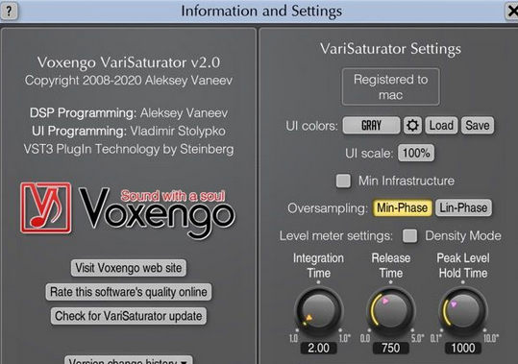The width and height of the screenshot is (518, 364).
Task: Open the GRAY UI colors selector
Action: tap(371, 126)
